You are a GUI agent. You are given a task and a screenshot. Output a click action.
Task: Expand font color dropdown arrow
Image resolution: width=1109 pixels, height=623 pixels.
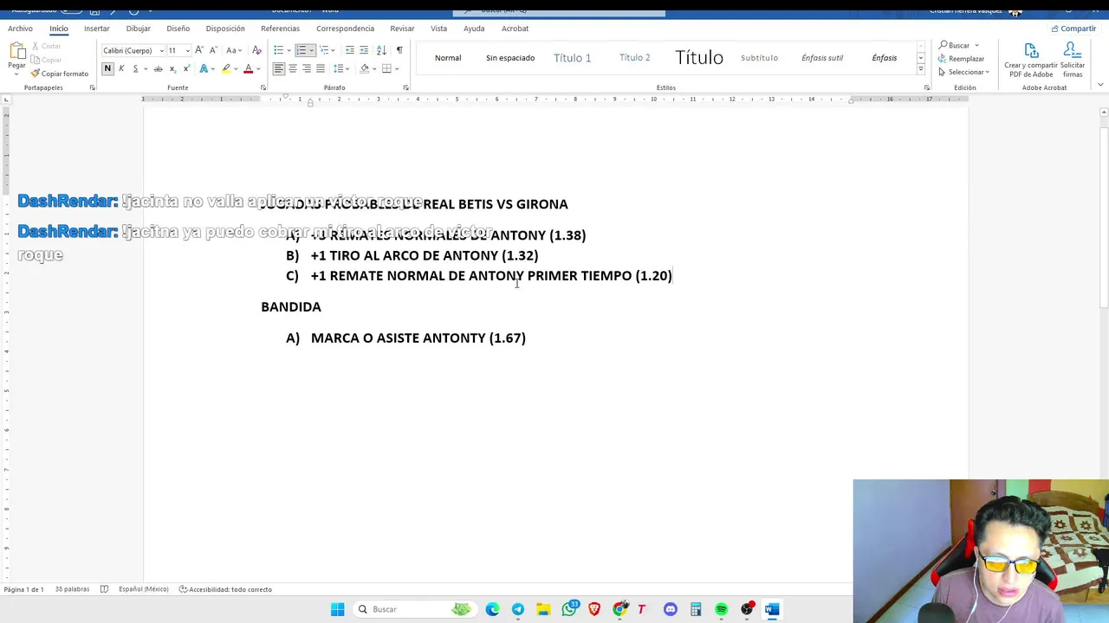coord(257,68)
